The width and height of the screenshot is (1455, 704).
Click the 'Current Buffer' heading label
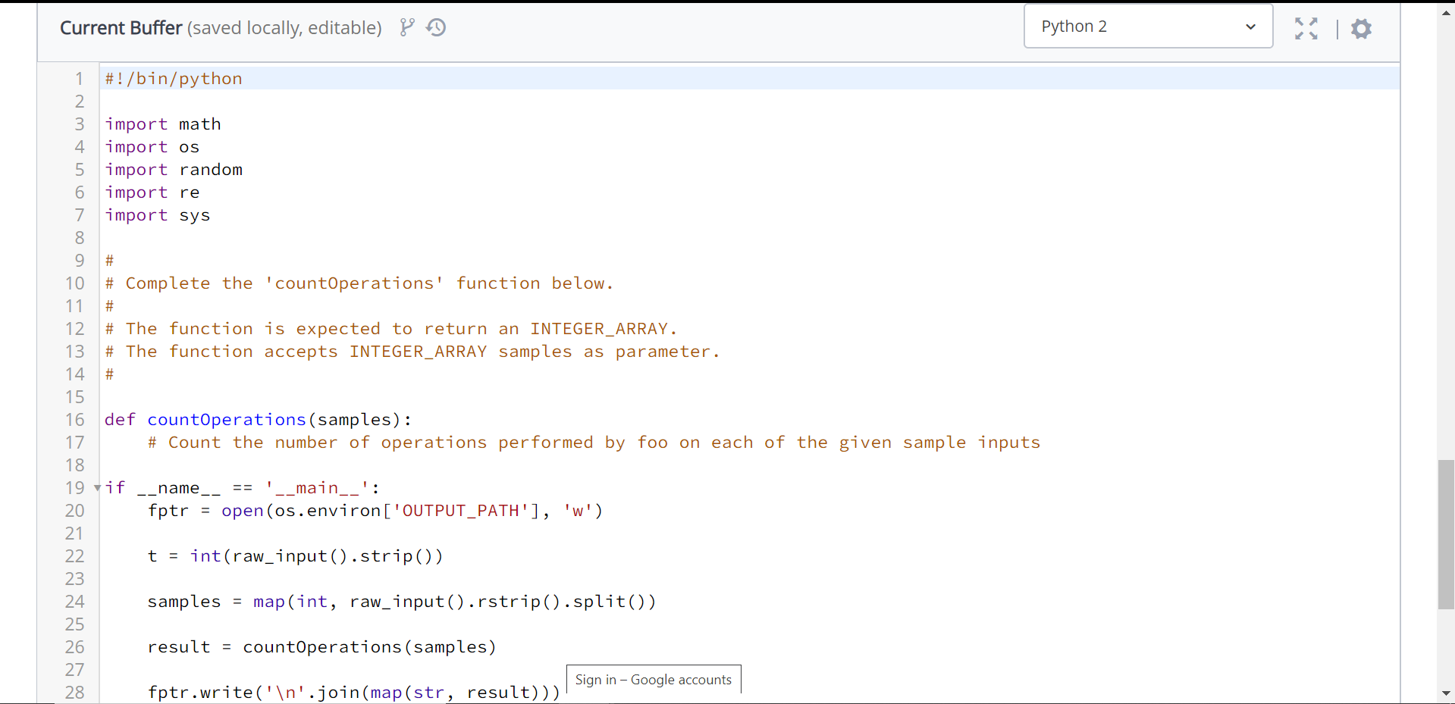tap(121, 28)
